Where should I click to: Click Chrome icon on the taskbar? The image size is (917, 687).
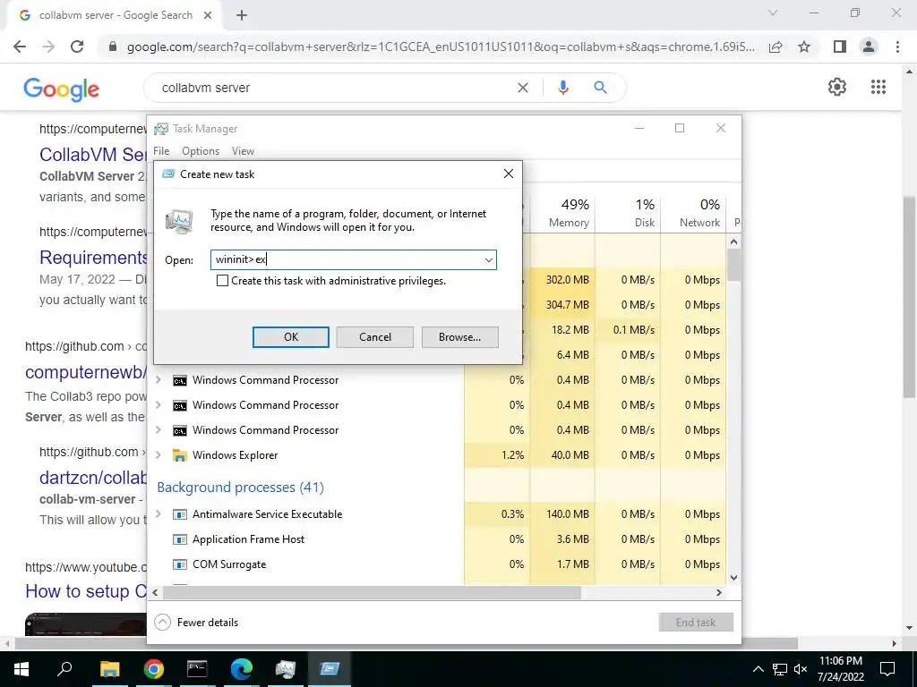click(x=154, y=669)
